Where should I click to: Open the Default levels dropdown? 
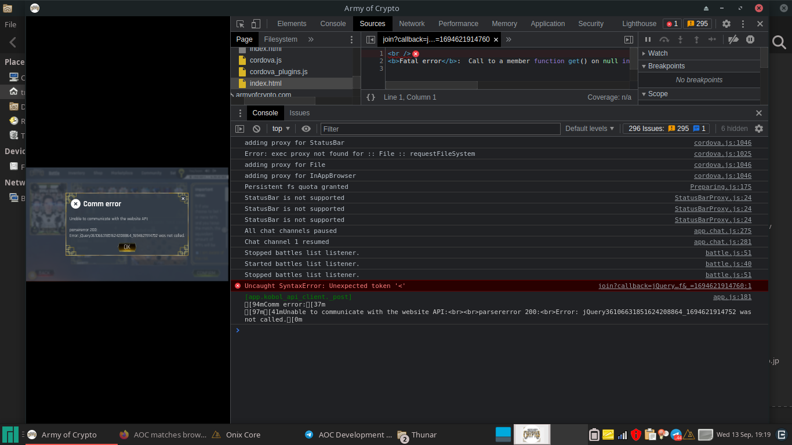tap(590, 129)
